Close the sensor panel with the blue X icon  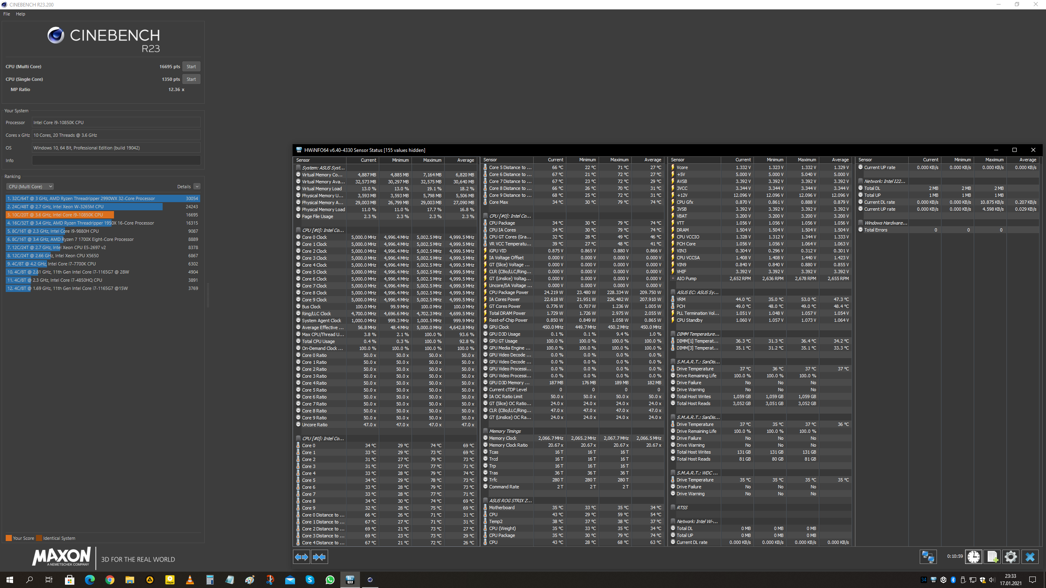1030,557
